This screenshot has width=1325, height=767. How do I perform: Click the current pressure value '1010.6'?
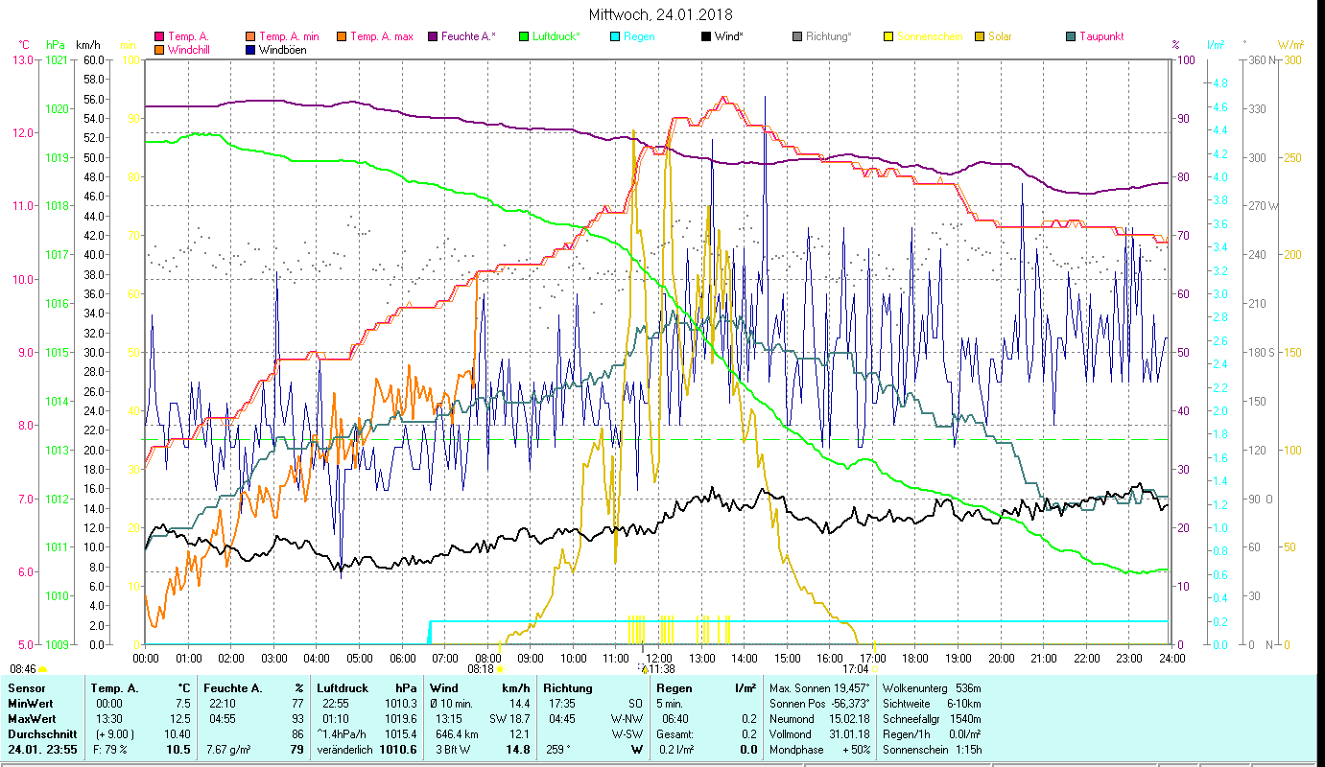point(399,750)
